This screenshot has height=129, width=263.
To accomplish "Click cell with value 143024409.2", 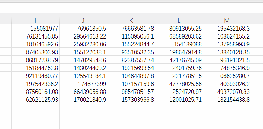I will coord(83,67).
